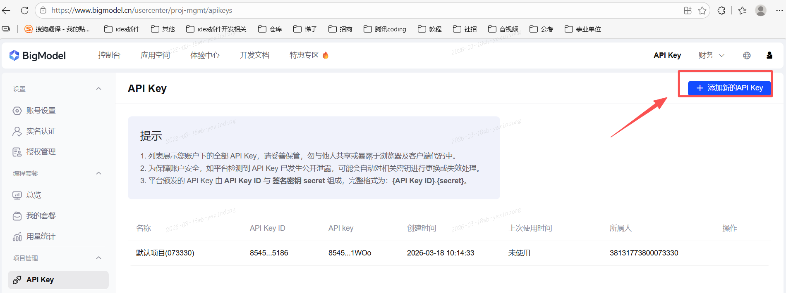
Task: Open 公考 bookmark folder
Action: pos(542,29)
